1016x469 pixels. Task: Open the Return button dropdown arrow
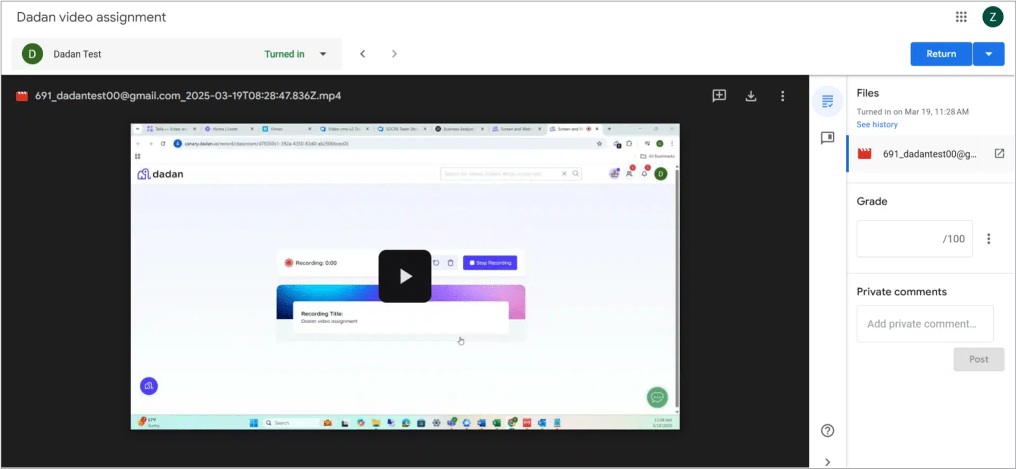point(988,54)
